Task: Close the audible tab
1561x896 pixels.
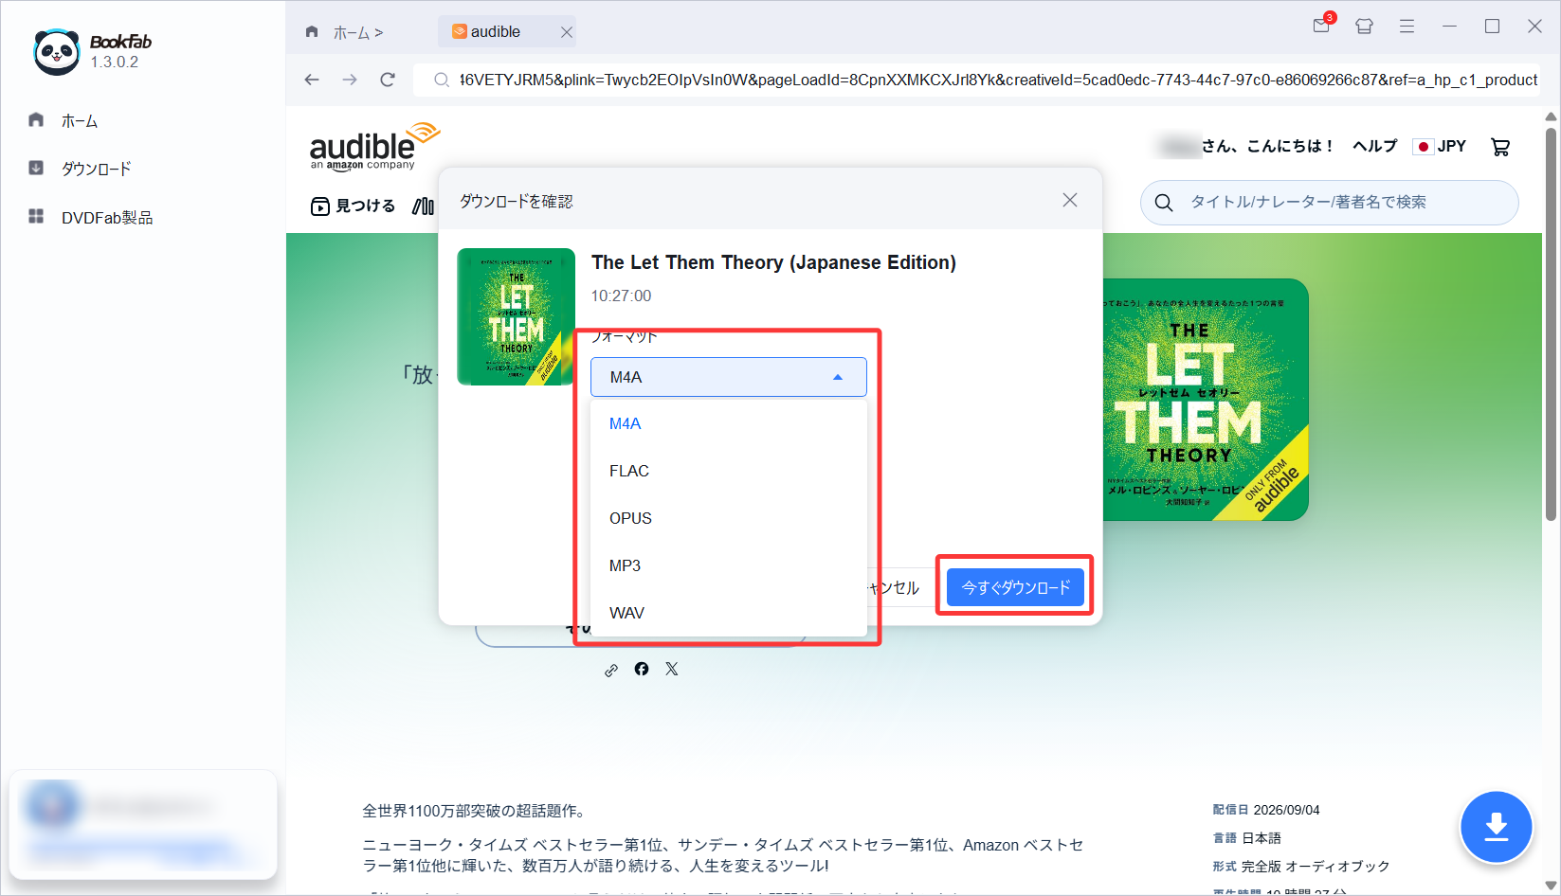Action: (x=567, y=32)
